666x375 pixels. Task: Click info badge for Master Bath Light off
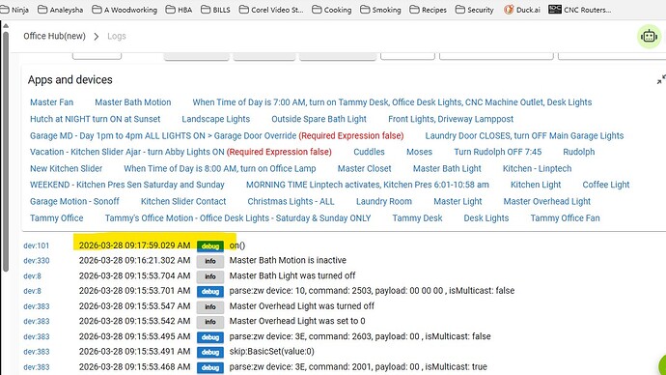[210, 276]
